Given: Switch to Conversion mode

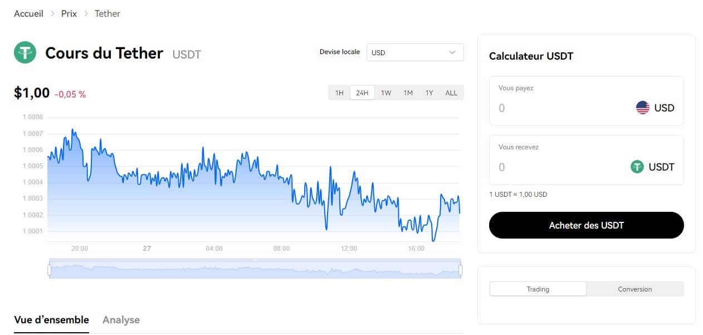Looking at the screenshot, I should [x=634, y=289].
